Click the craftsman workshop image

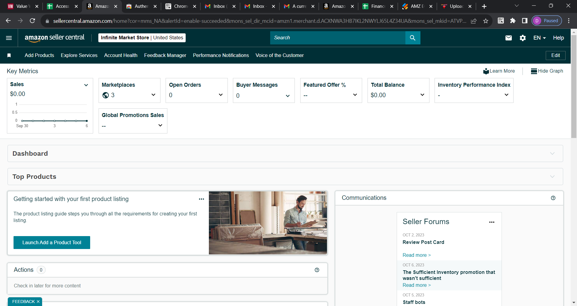pos(268,223)
